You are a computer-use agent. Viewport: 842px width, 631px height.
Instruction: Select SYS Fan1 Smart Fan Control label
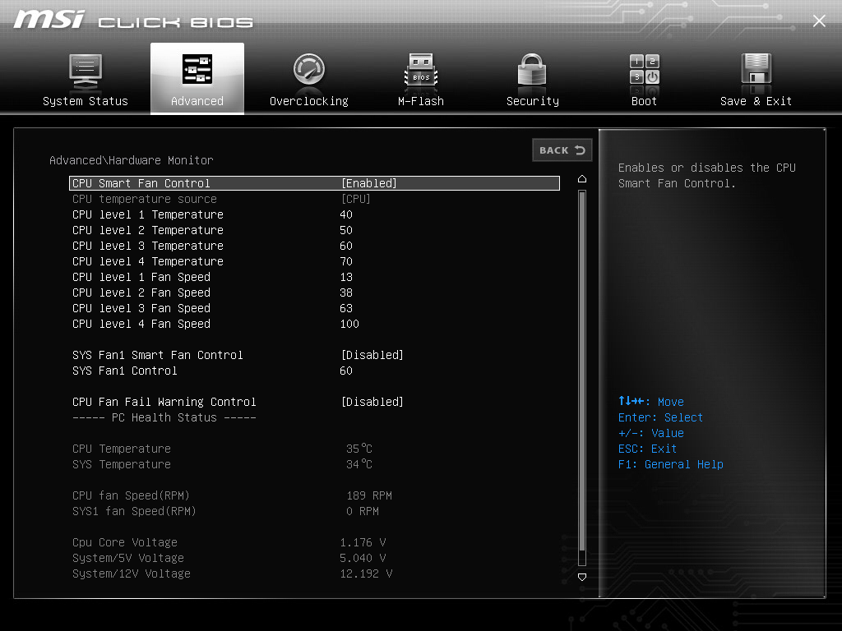[x=157, y=355]
